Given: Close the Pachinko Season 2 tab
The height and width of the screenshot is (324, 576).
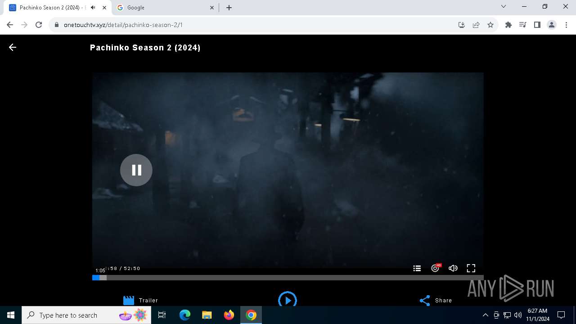Looking at the screenshot, I should tap(104, 8).
